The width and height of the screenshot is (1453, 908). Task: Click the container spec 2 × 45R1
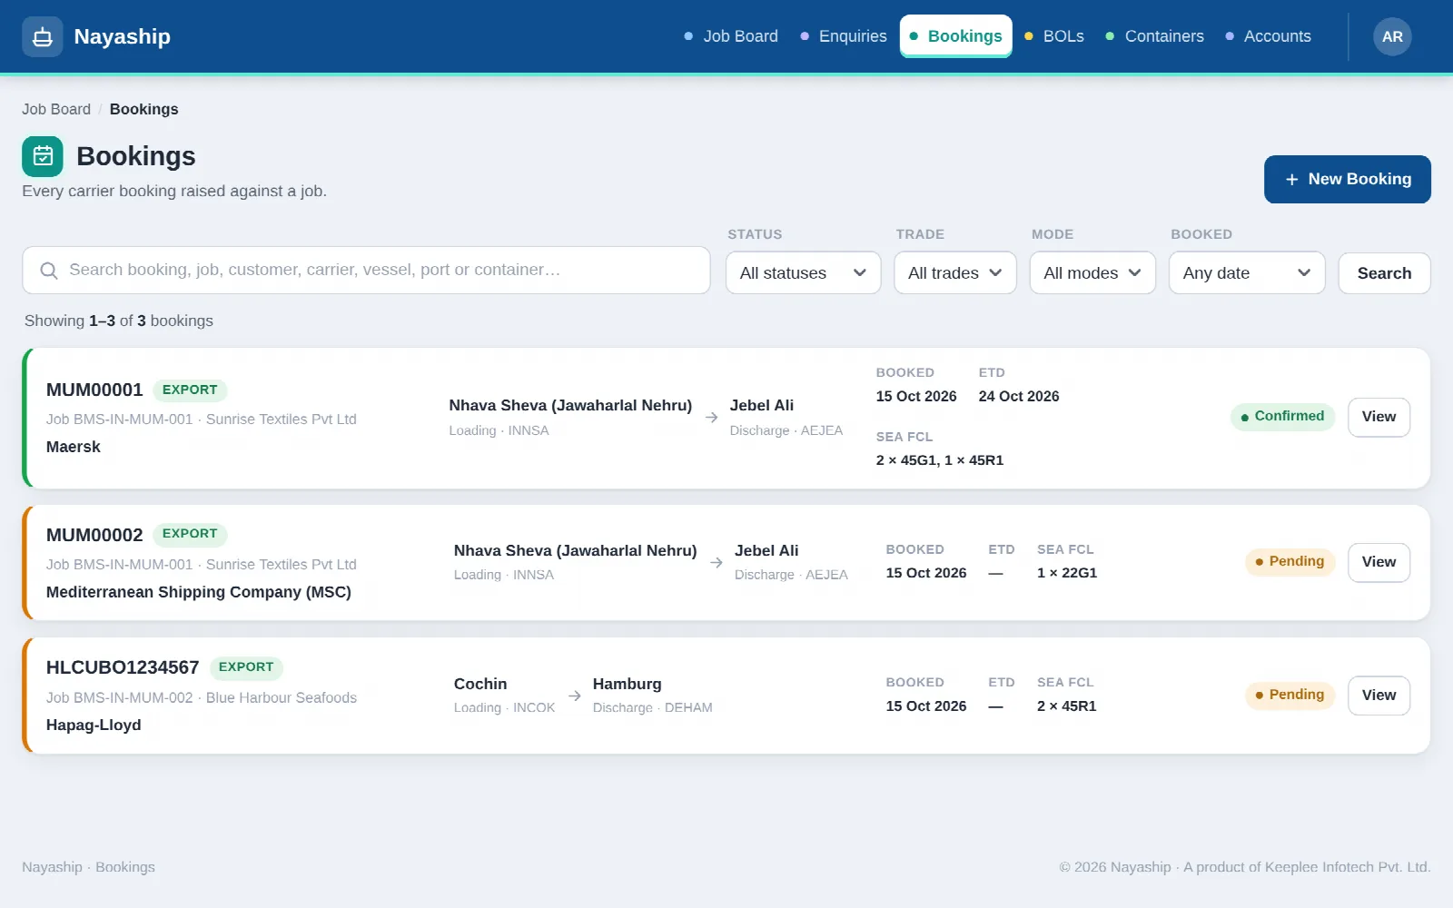[x=1067, y=706]
